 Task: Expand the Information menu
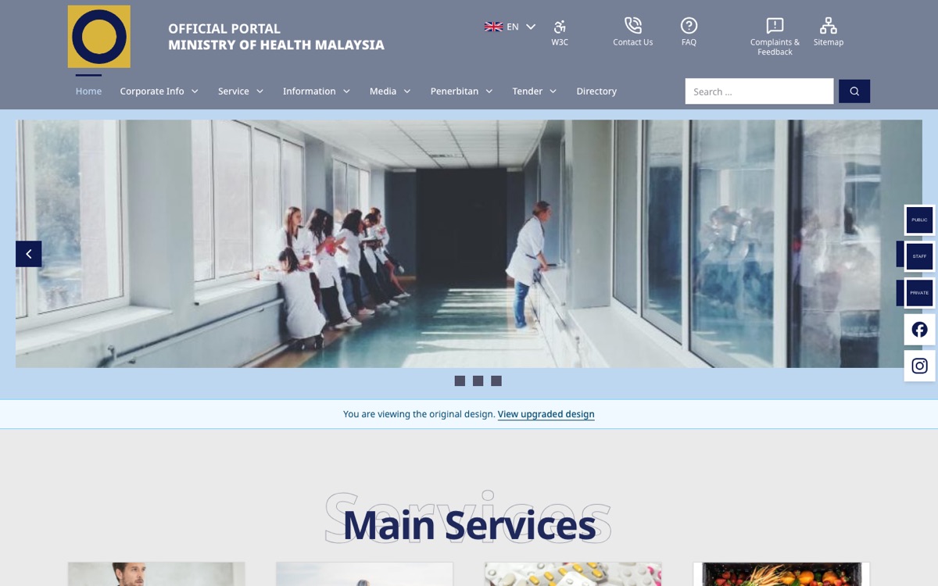(317, 91)
